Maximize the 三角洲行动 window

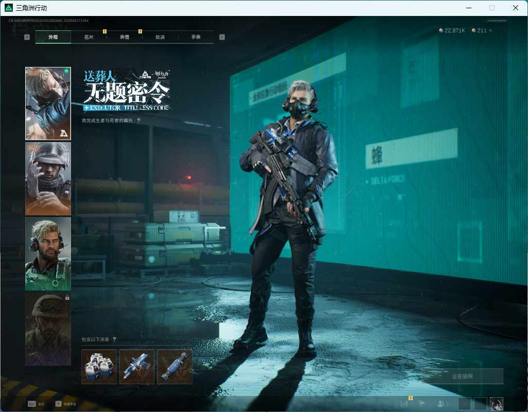[492, 8]
